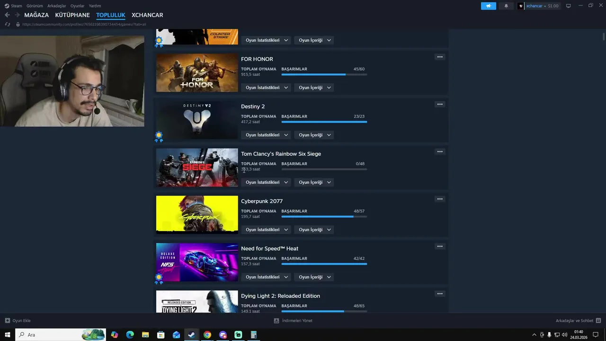Open the announcements megaphone button

[x=488, y=6]
